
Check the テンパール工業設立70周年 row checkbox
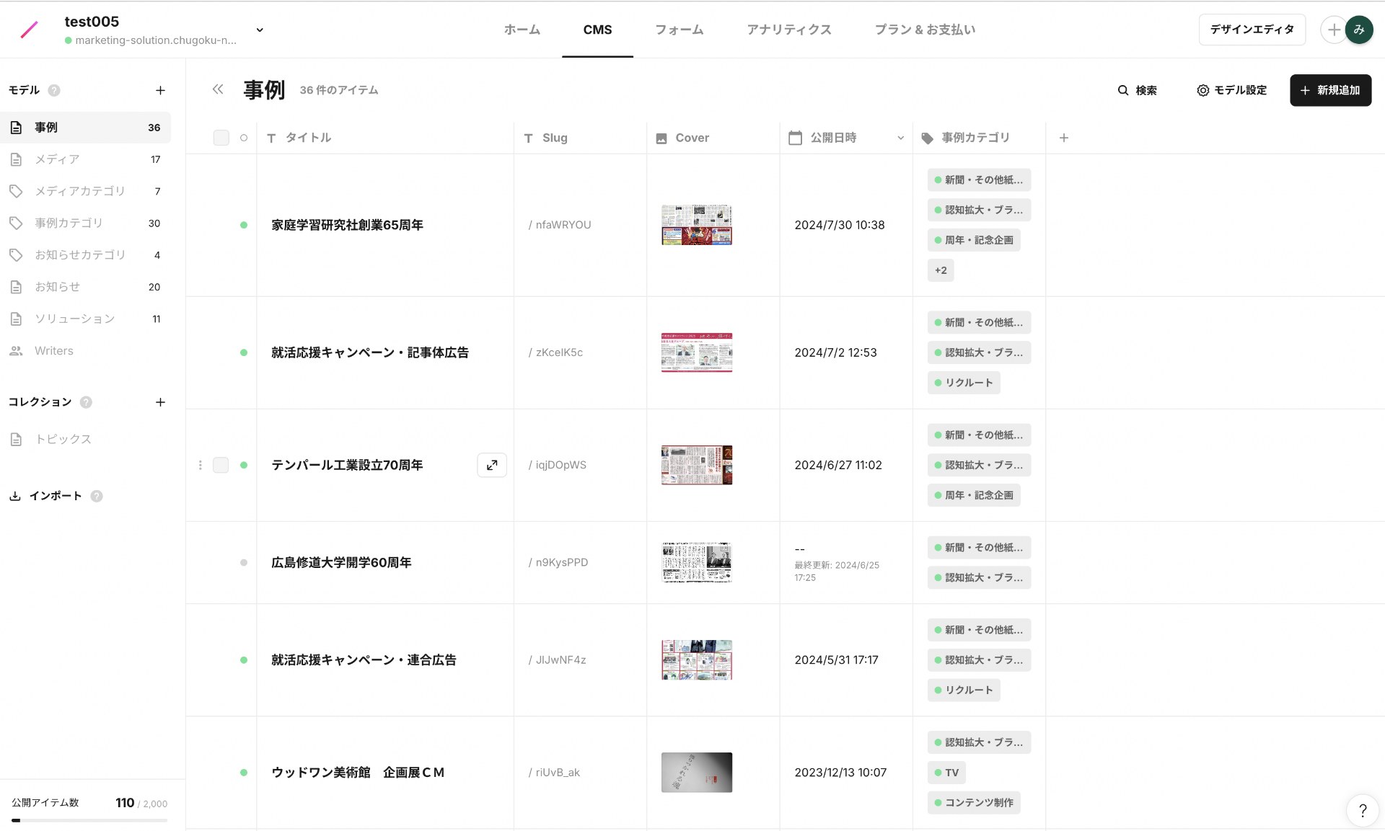221,465
